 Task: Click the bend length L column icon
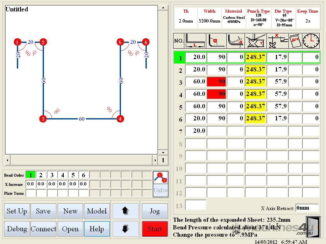(195, 41)
